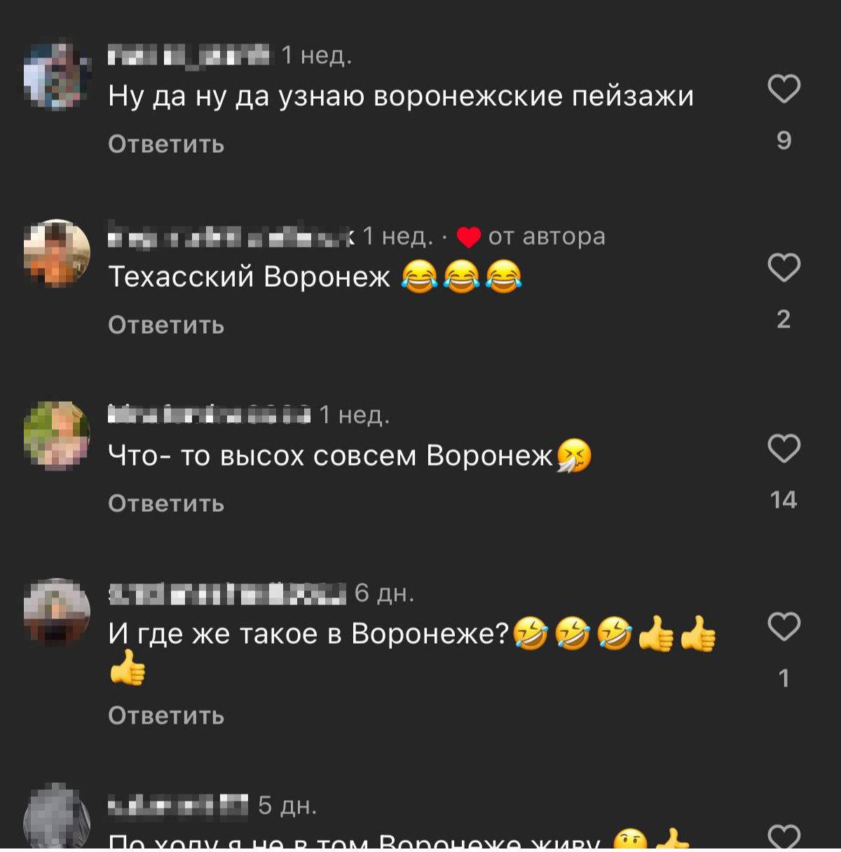Click Ответить under Техасский Воронеж

166,325
